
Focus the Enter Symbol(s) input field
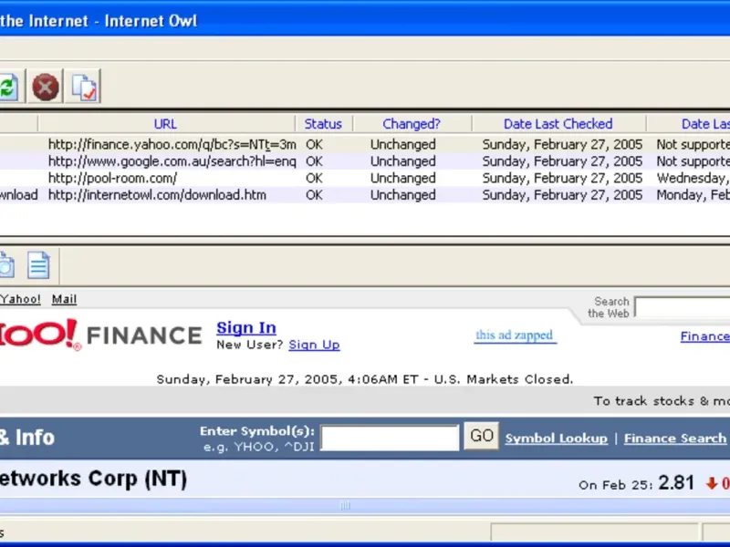coord(391,438)
